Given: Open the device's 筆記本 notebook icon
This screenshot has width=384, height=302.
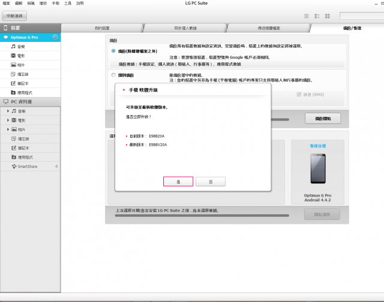Looking at the screenshot, I should pyautogui.click(x=13, y=83).
